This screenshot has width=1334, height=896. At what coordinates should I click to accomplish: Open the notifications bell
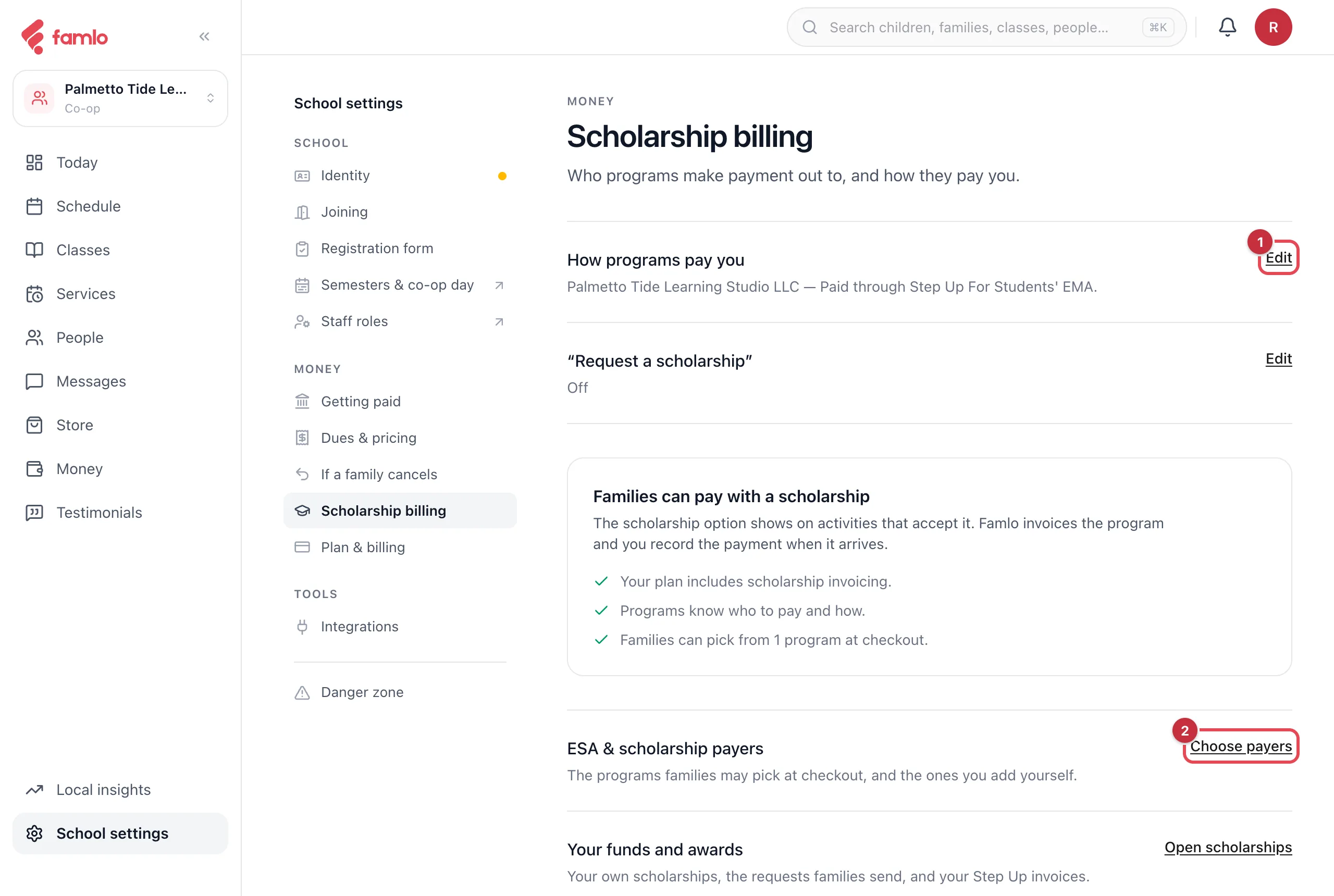pyautogui.click(x=1227, y=27)
